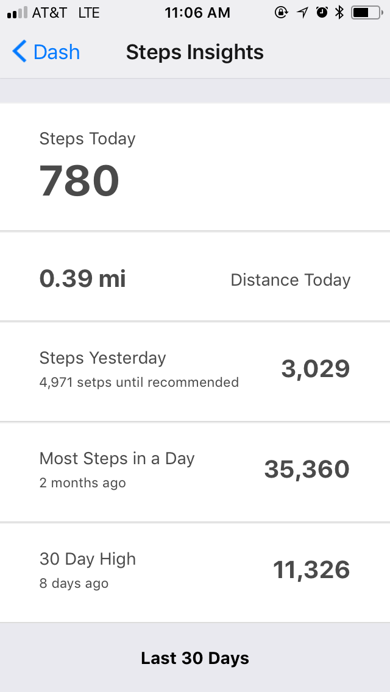Tap the Last 30 Days header

pos(195,658)
